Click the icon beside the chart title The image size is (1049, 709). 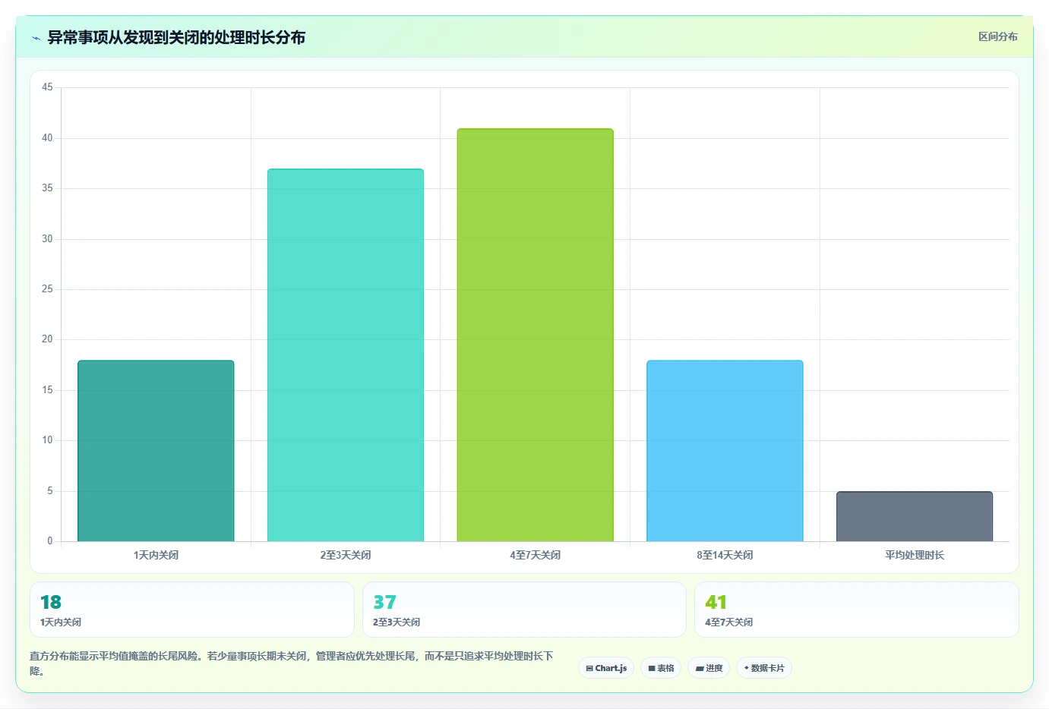click(x=36, y=38)
